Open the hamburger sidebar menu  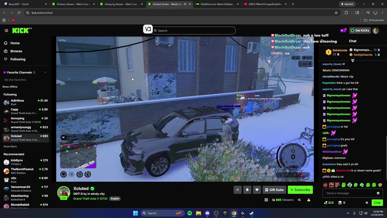click(6, 31)
